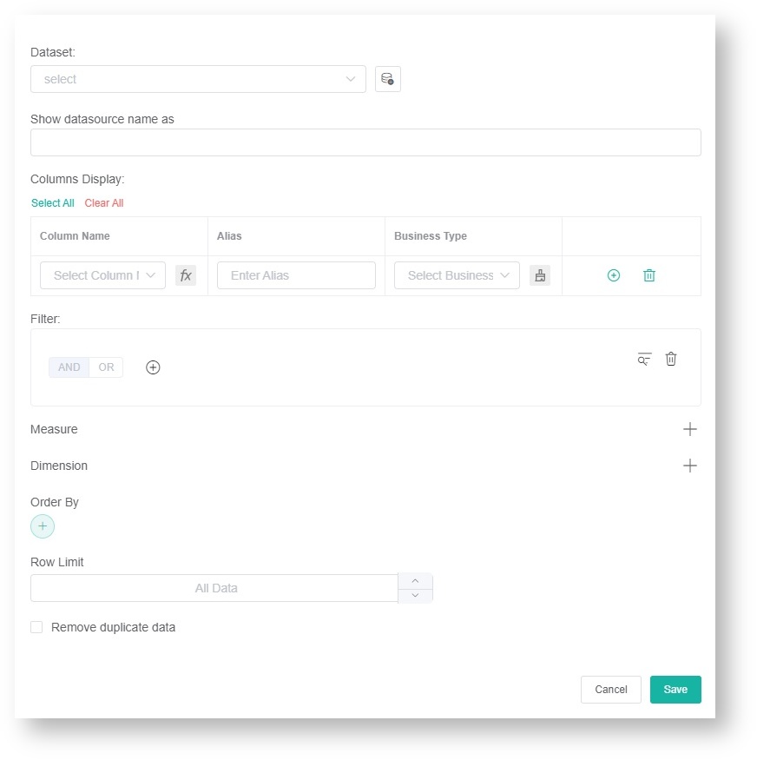Open the Dataset select dropdown
757x760 pixels.
[x=198, y=78]
